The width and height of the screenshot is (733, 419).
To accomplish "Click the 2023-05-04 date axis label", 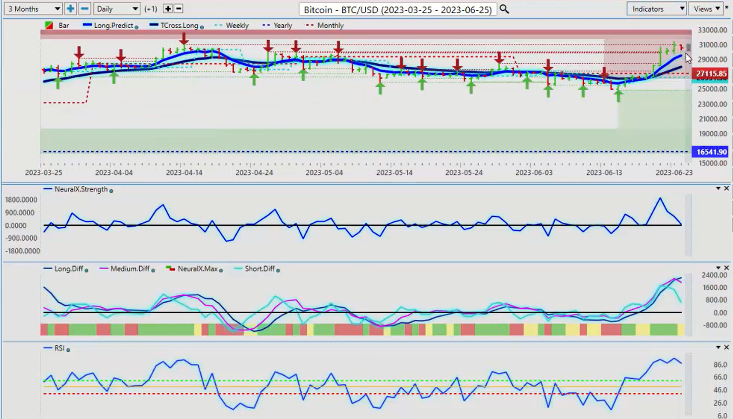I will pyautogui.click(x=324, y=173).
